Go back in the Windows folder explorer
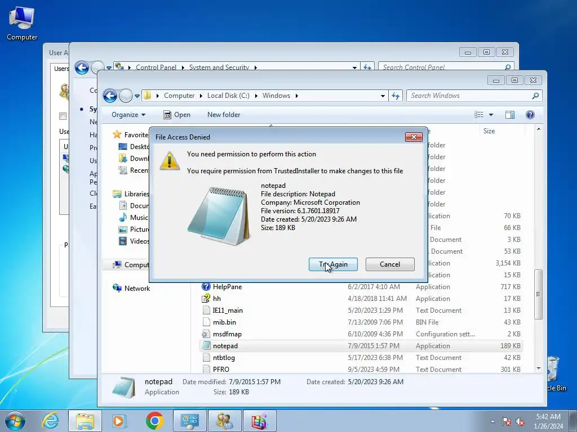The image size is (577, 432). pos(110,96)
